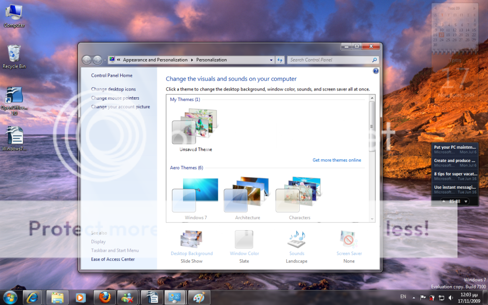Image resolution: width=488 pixels, height=305 pixels.
Task: Open Windows Media Player from taskbar
Action: 81,297
